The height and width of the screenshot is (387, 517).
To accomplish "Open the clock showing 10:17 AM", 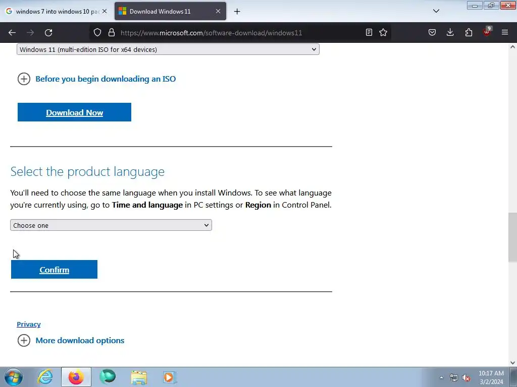I will pos(491,377).
